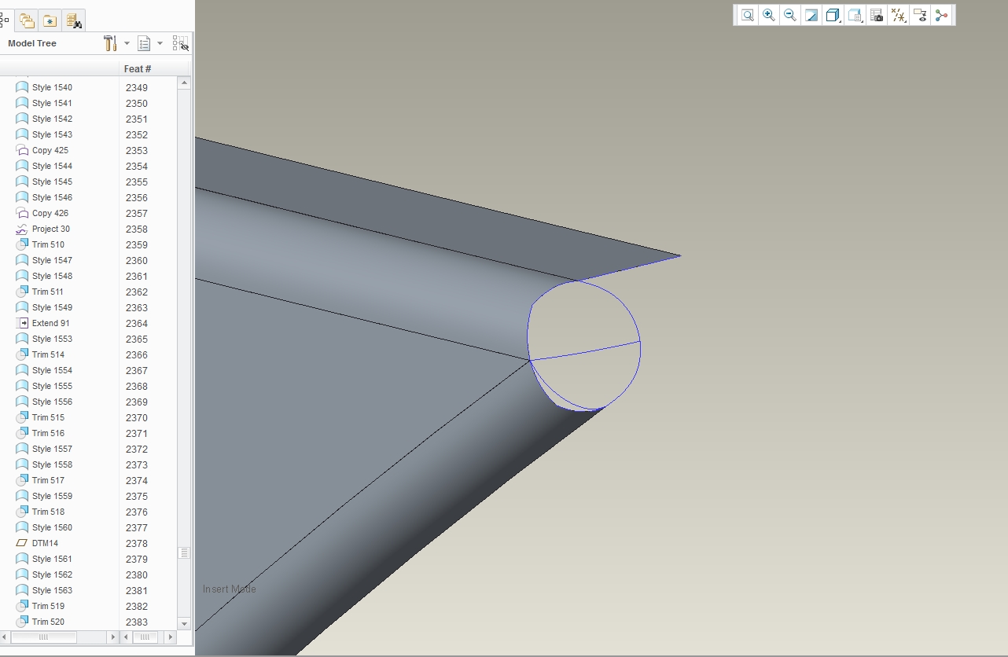1008x657 pixels.
Task: Click feature number 2364 cell
Action: tap(137, 323)
